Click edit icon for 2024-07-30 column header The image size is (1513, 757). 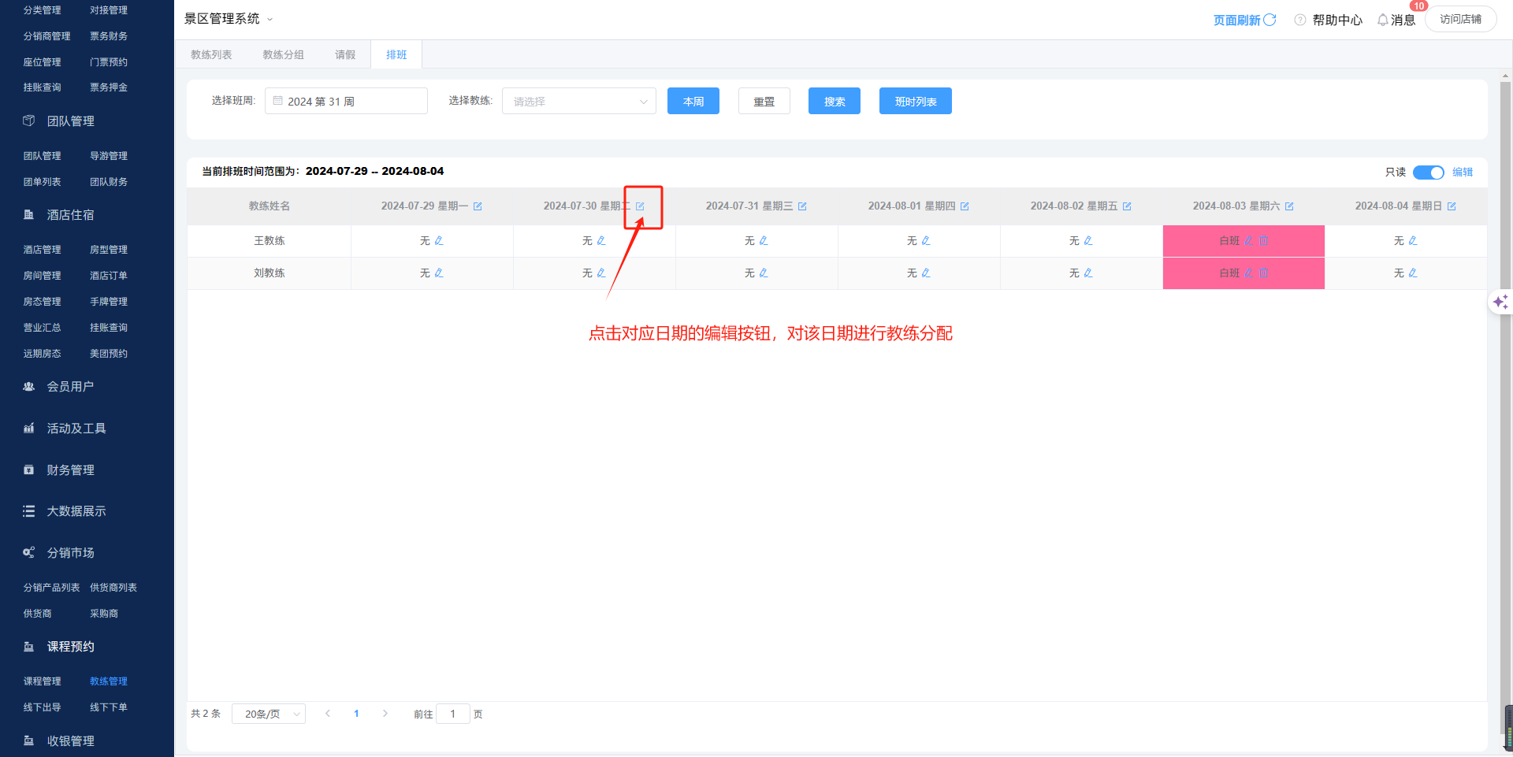[640, 206]
